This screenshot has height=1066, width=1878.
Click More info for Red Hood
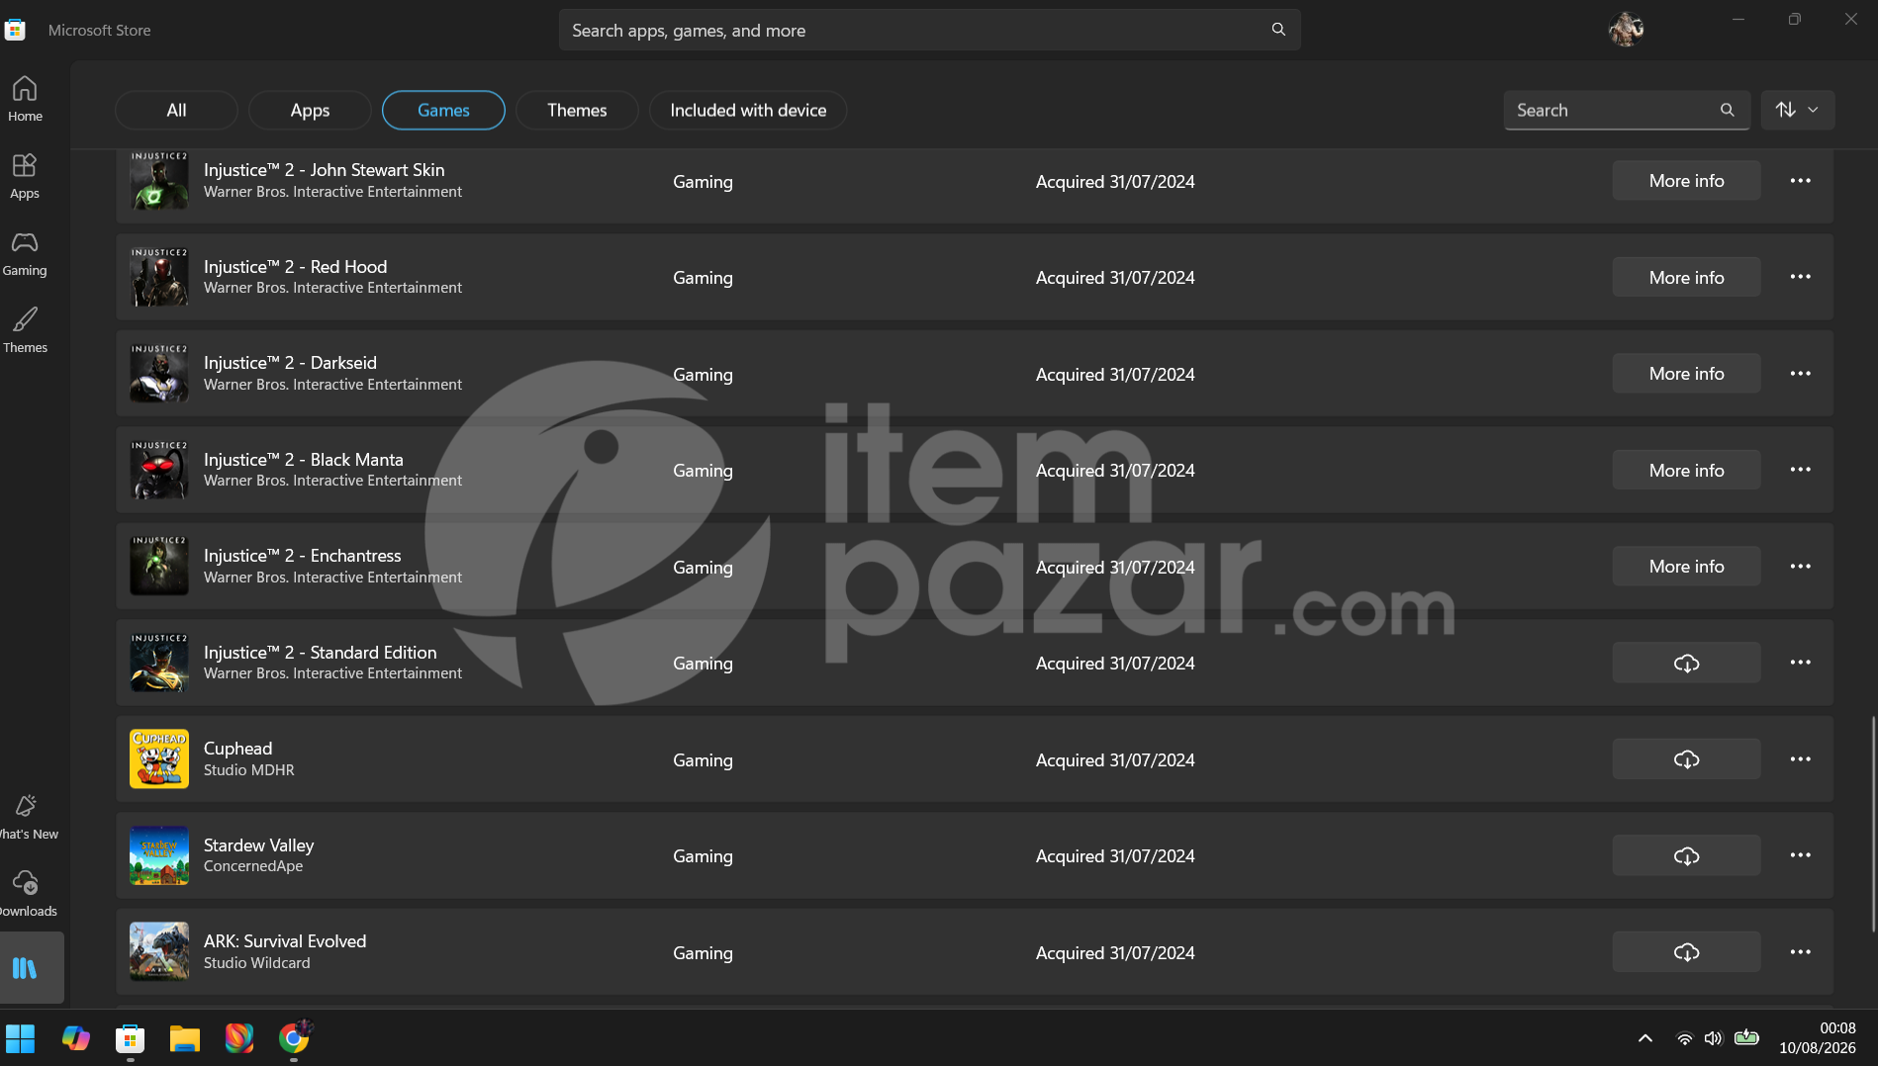(x=1686, y=277)
